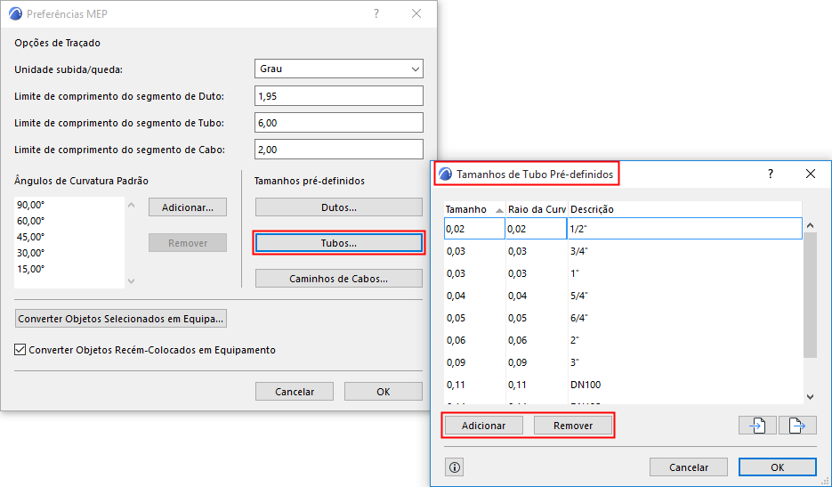The image size is (832, 487).
Task: Click the 1/2" description cell
Action: (684, 229)
